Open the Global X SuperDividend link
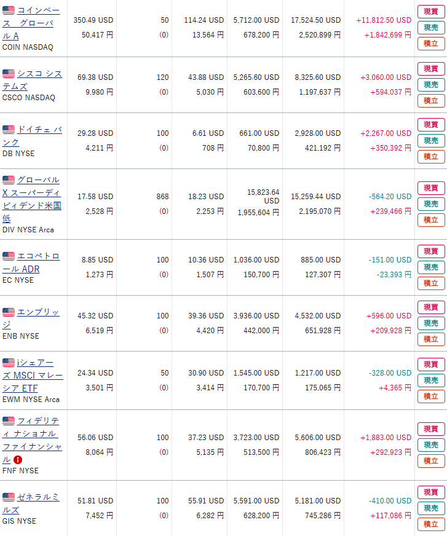The image size is (447, 536). coord(32,199)
